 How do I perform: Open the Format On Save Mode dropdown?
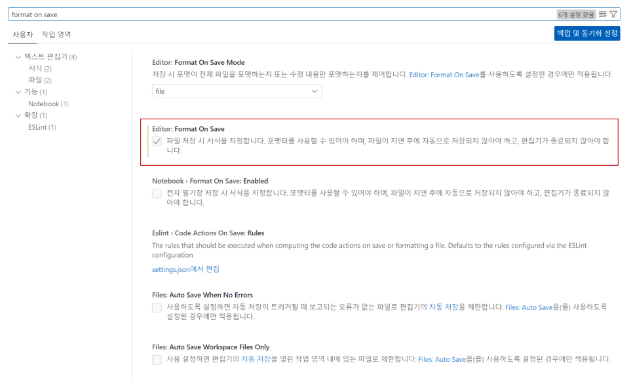[x=237, y=91]
